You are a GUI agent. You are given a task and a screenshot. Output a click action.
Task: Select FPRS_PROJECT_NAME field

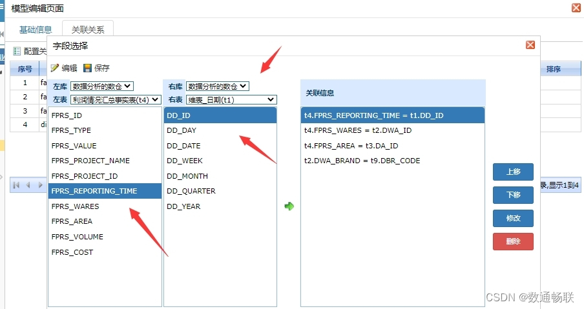tap(105, 161)
